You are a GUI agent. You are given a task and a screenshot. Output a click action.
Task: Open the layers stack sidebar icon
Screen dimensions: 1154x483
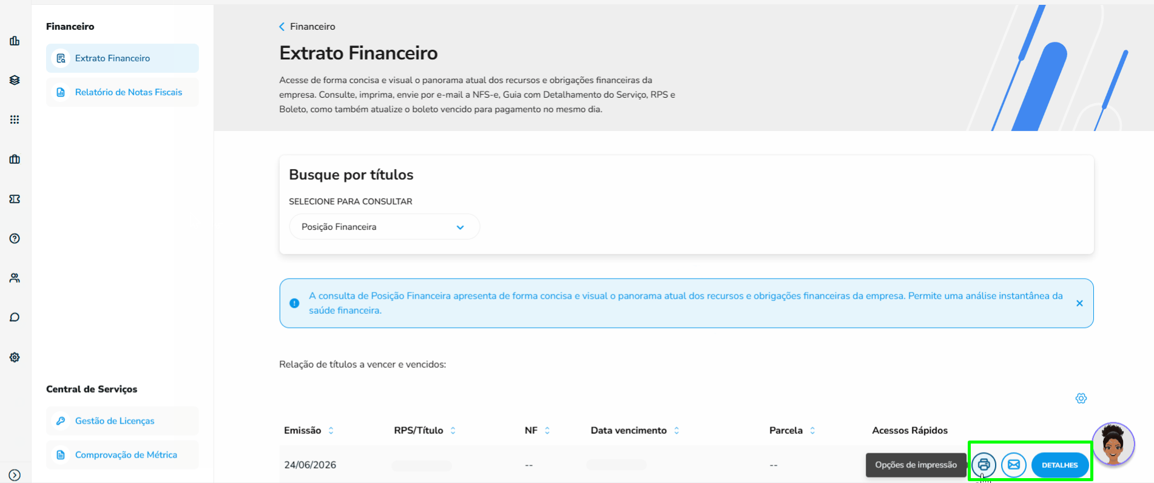pos(15,80)
